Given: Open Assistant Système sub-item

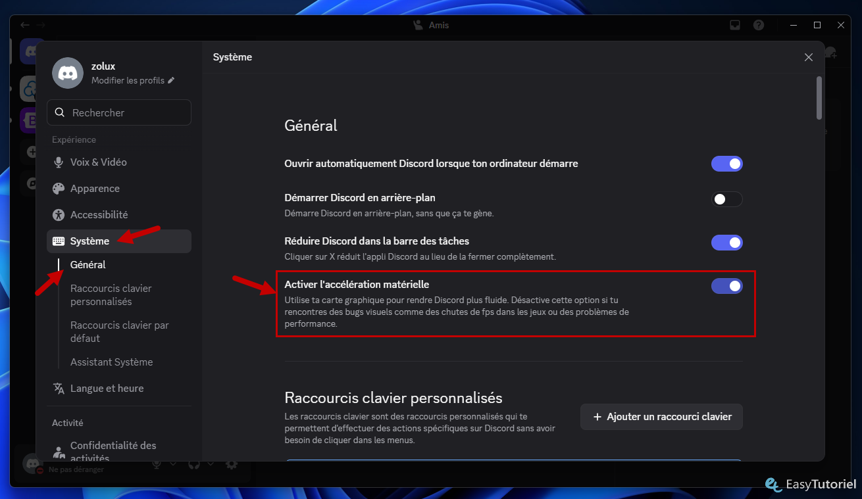Looking at the screenshot, I should coord(111,362).
